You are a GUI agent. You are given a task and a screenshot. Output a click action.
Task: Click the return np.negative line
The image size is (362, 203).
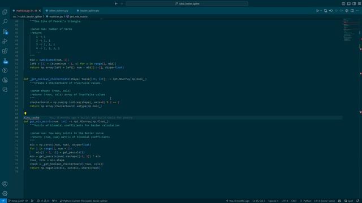point(65,168)
